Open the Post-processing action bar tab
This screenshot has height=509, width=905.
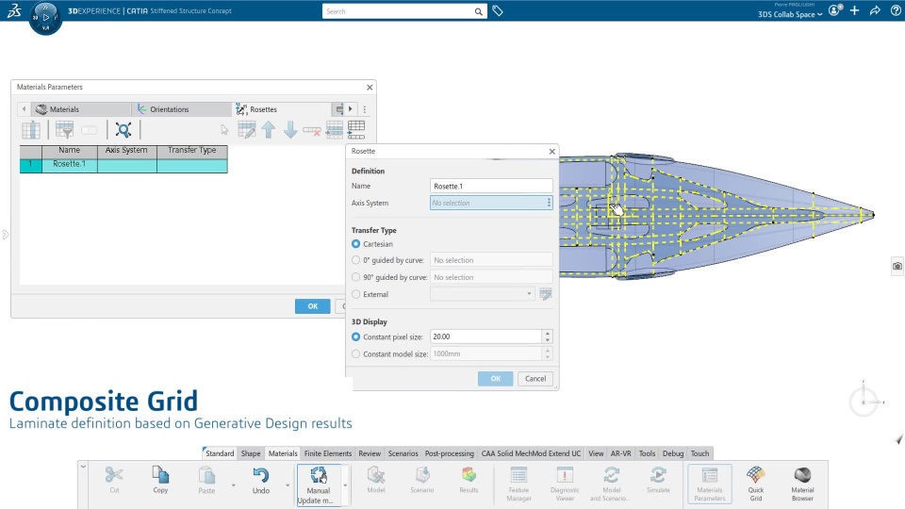coord(449,453)
